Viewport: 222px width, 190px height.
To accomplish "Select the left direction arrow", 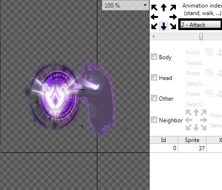I will pos(154,17).
